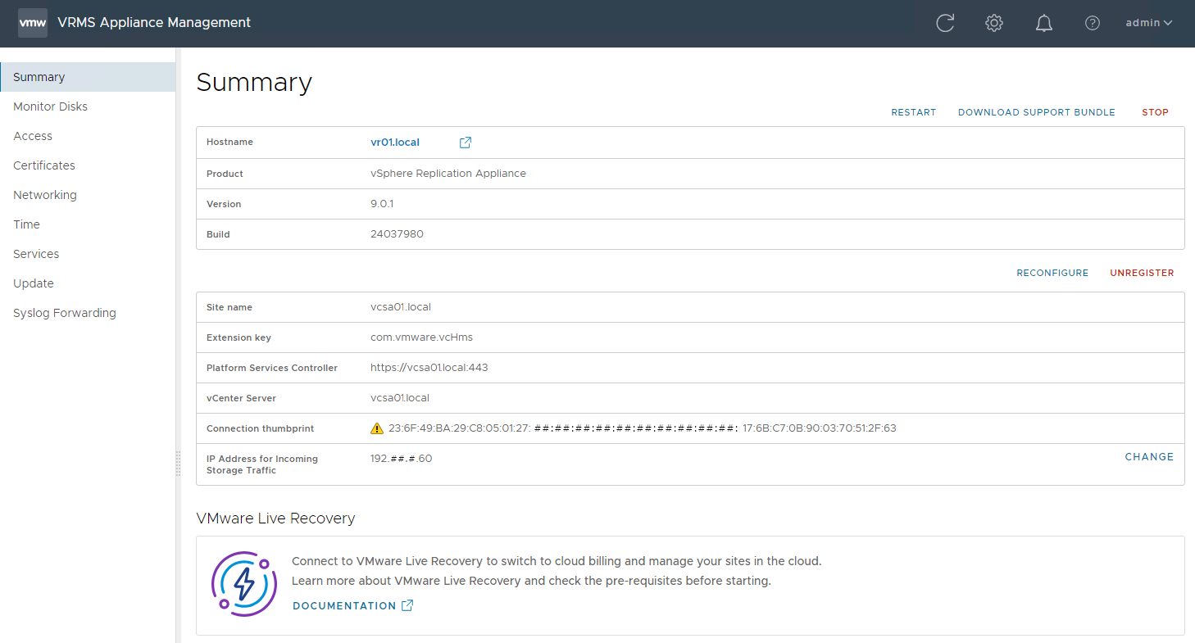Click the sidebar resize handle
This screenshot has height=643, width=1195.
click(178, 463)
